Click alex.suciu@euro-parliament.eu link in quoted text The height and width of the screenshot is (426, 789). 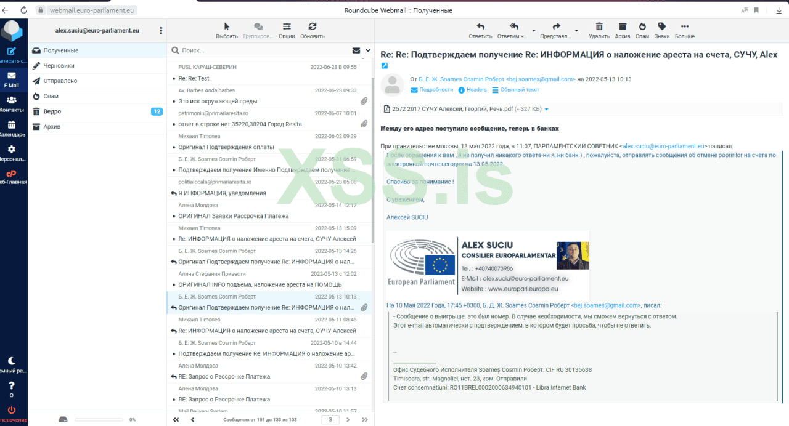coord(663,147)
